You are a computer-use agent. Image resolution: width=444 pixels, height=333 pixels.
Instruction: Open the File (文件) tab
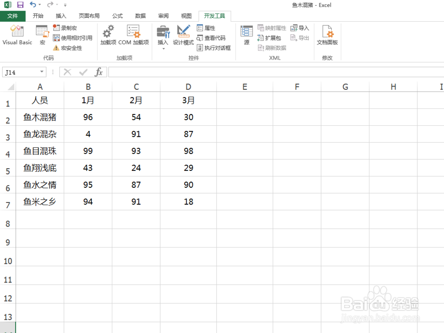pyautogui.click(x=13, y=16)
